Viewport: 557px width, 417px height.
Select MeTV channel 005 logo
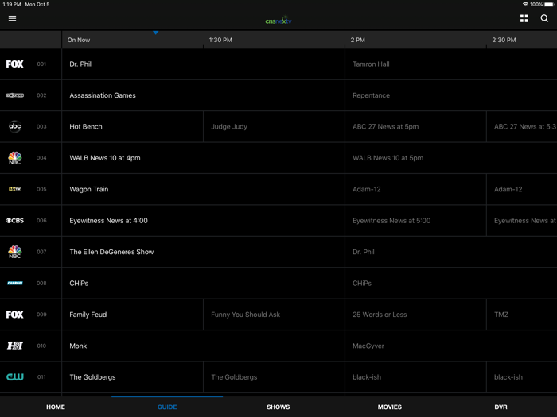(15, 189)
